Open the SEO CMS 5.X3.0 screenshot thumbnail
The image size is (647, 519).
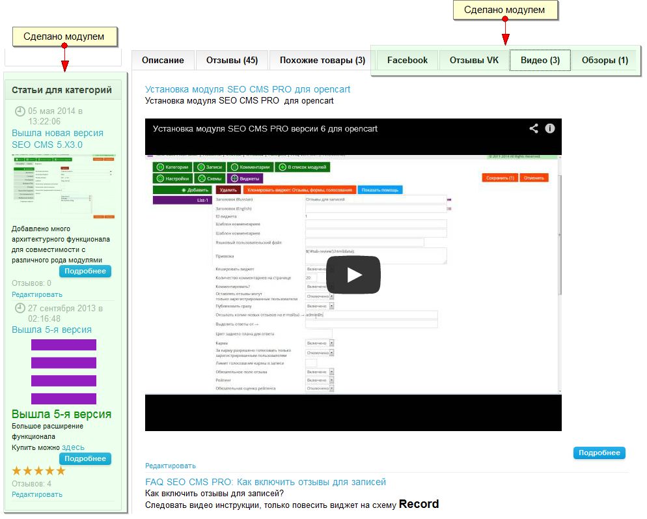64,187
